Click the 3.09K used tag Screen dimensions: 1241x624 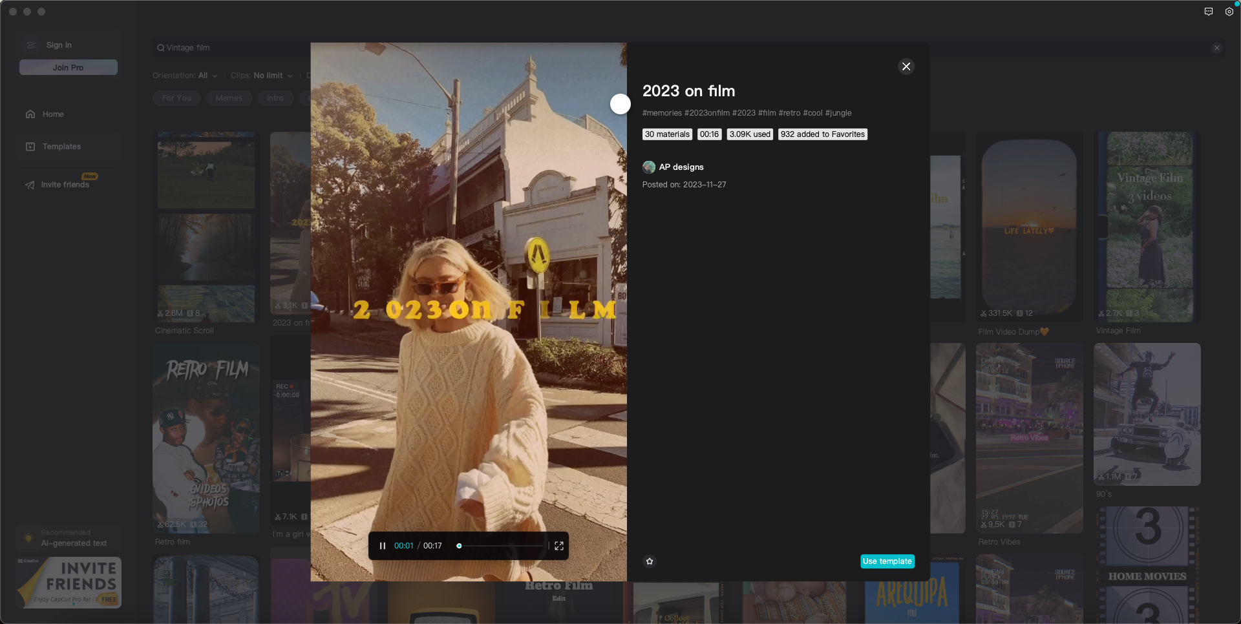[750, 134]
